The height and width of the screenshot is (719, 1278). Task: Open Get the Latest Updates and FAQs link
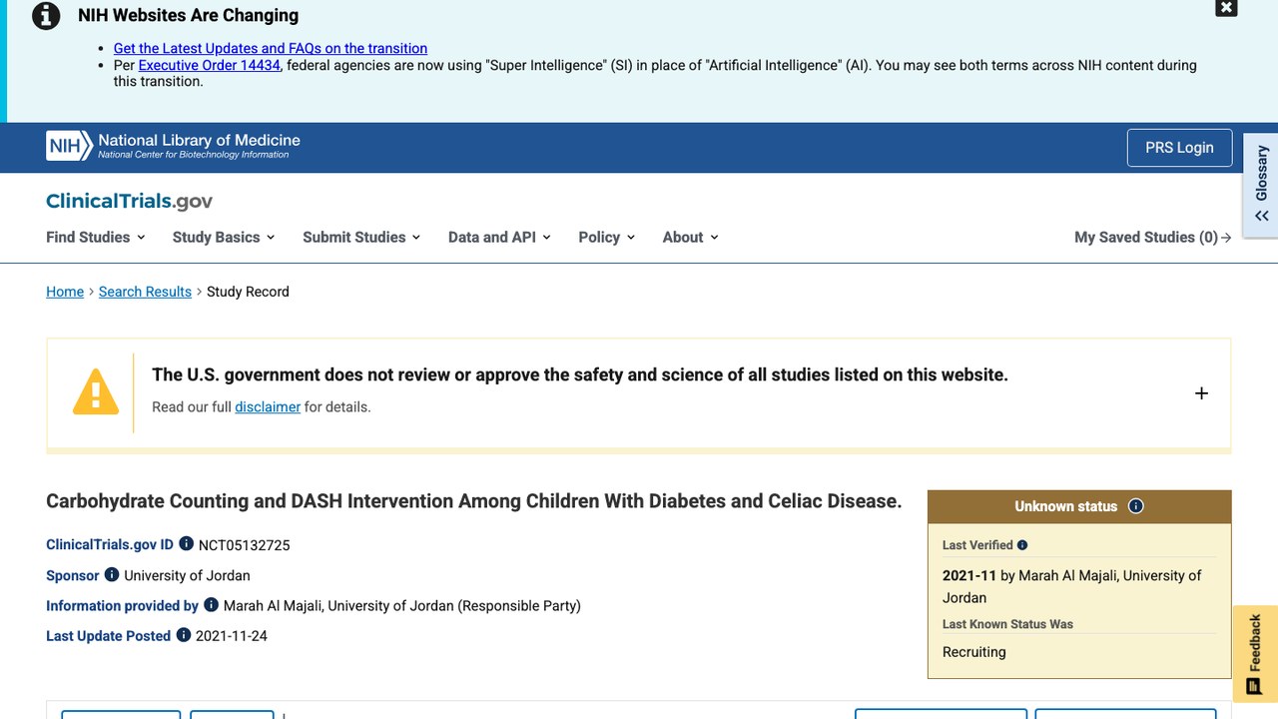271,48
